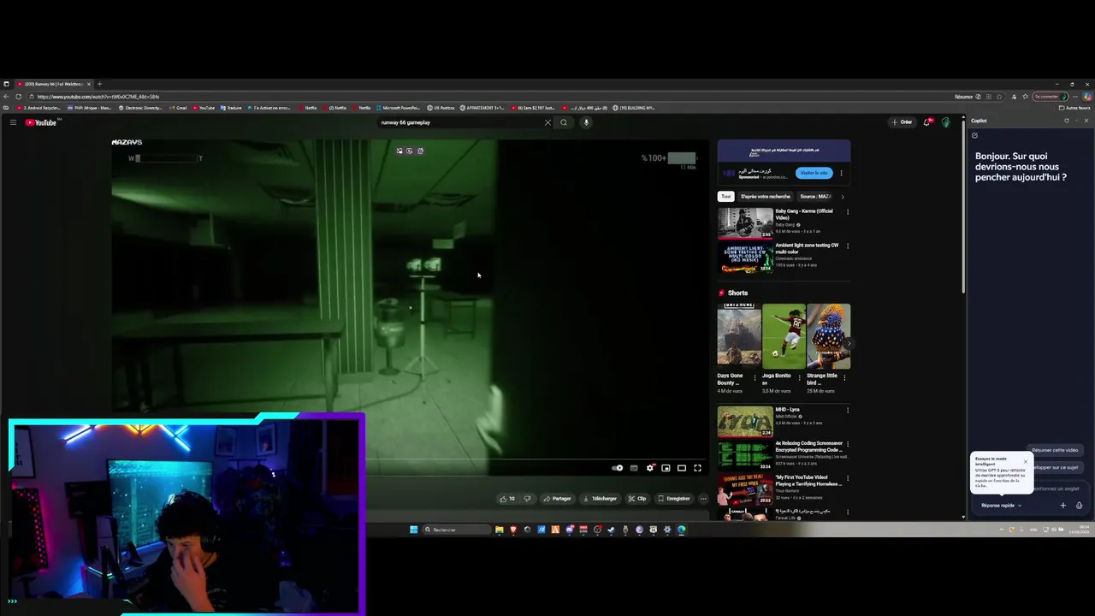Open options for the Ambient light zone video
The image size is (1095, 616).
848,246
